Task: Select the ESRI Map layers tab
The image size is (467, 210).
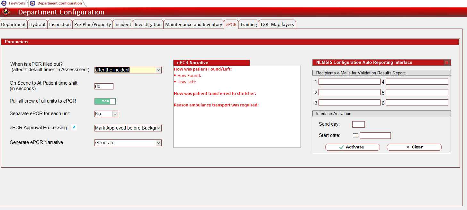Action: 277,24
